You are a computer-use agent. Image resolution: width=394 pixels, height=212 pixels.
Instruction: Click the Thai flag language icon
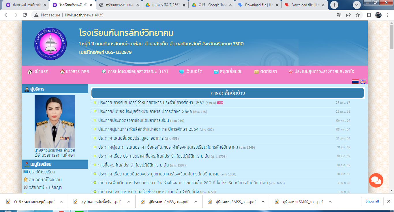[x=355, y=82]
